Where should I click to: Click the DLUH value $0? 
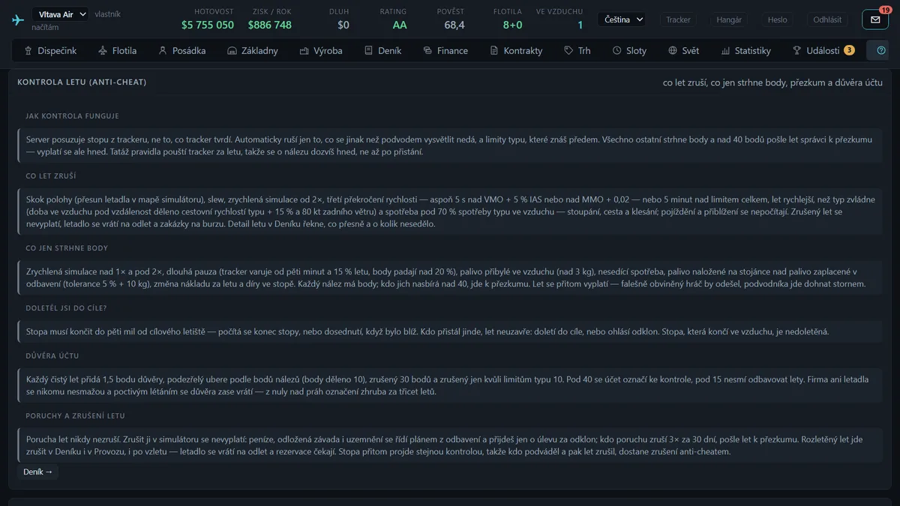click(x=343, y=25)
